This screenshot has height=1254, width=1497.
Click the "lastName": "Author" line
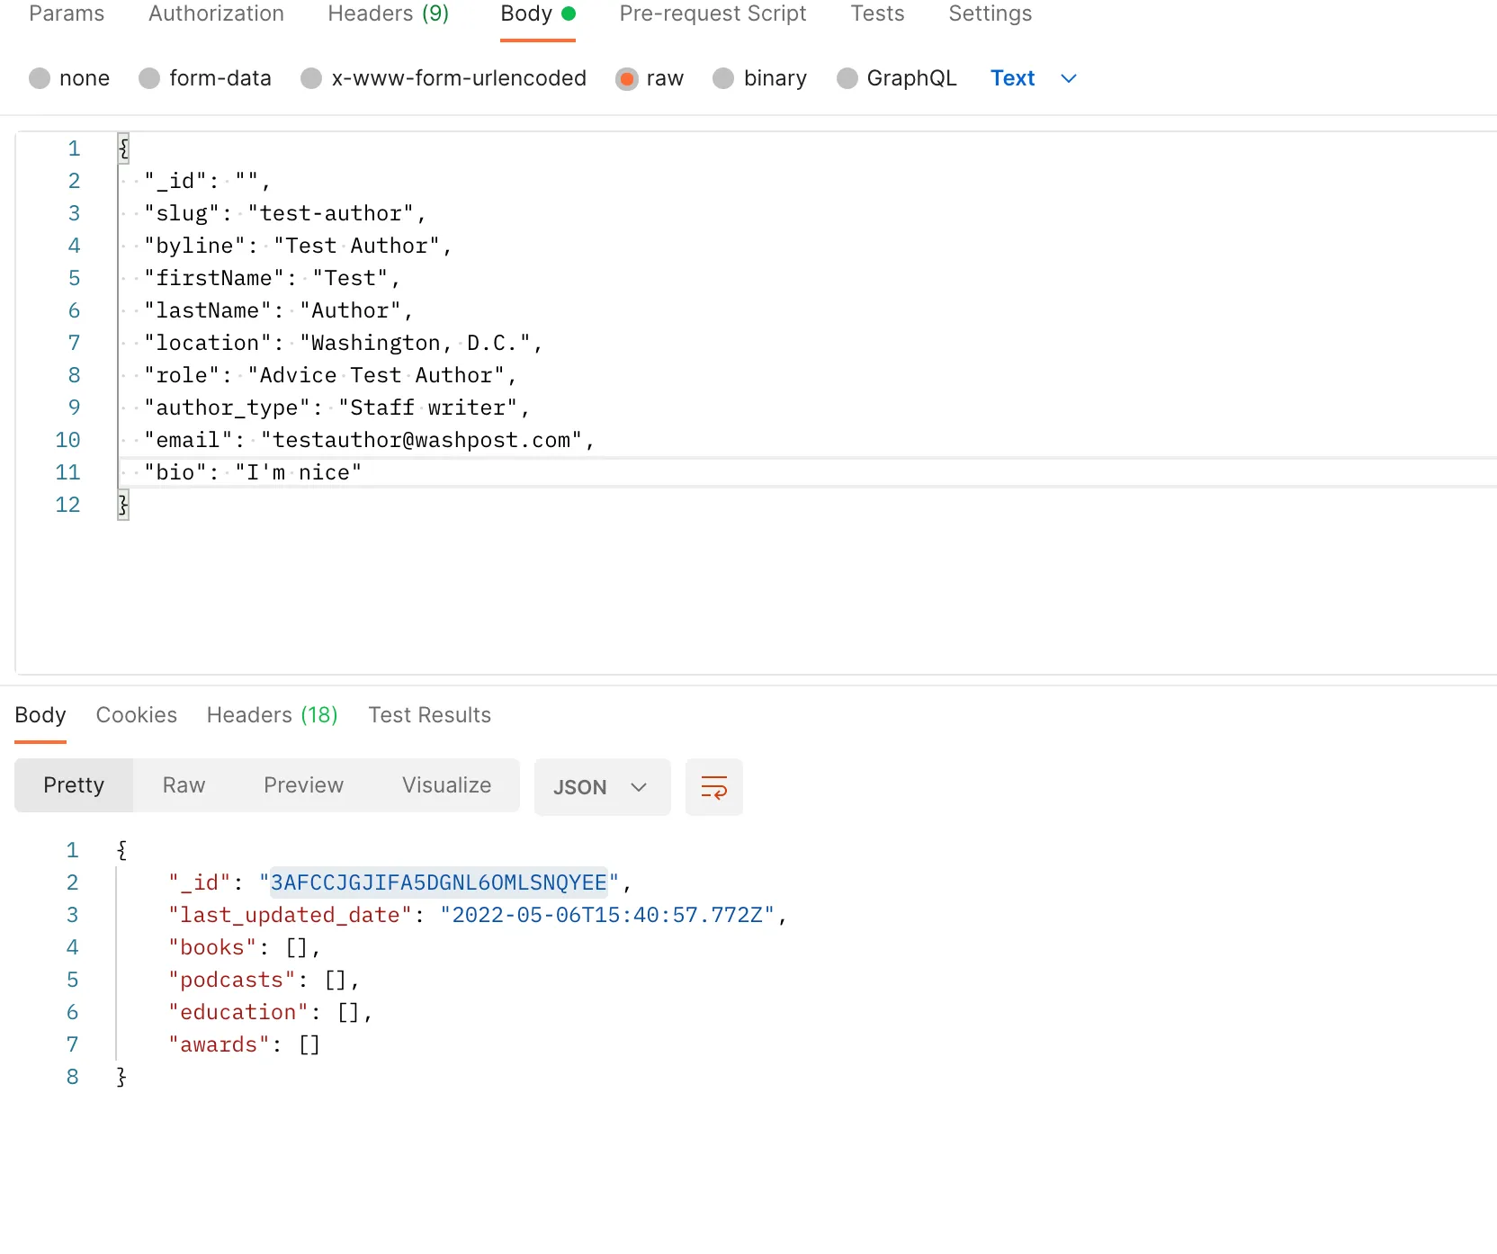pos(278,310)
